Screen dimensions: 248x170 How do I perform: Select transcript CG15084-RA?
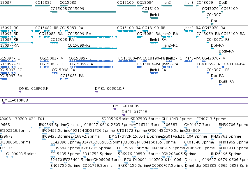[x=140, y=37]
